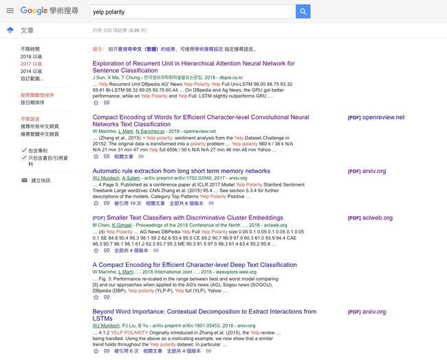Screen dimensions: 447x360
Task: Filter results to 2014 以後
Action: tap(31, 71)
